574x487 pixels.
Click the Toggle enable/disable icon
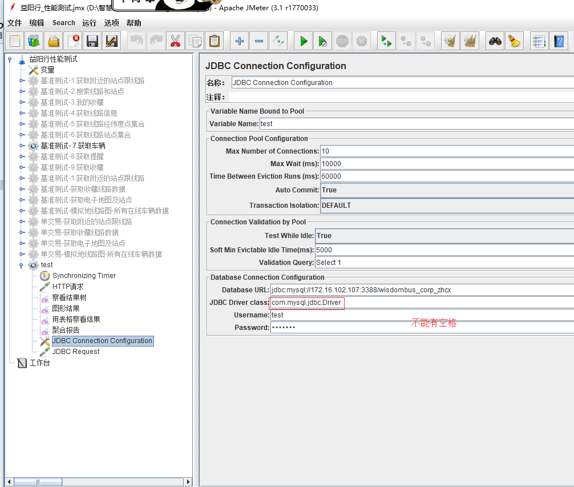coord(278,41)
